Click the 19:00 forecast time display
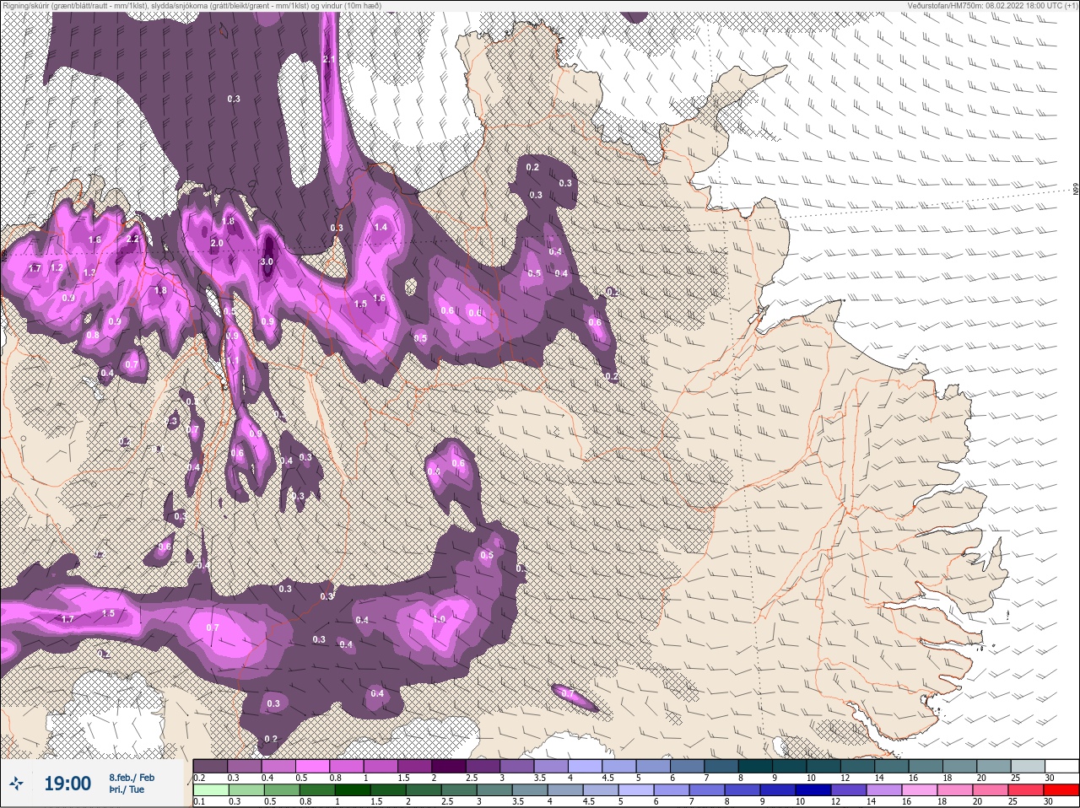This screenshot has width=1080, height=808. [67, 784]
